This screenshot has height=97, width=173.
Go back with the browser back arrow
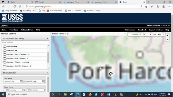click(4, 6)
